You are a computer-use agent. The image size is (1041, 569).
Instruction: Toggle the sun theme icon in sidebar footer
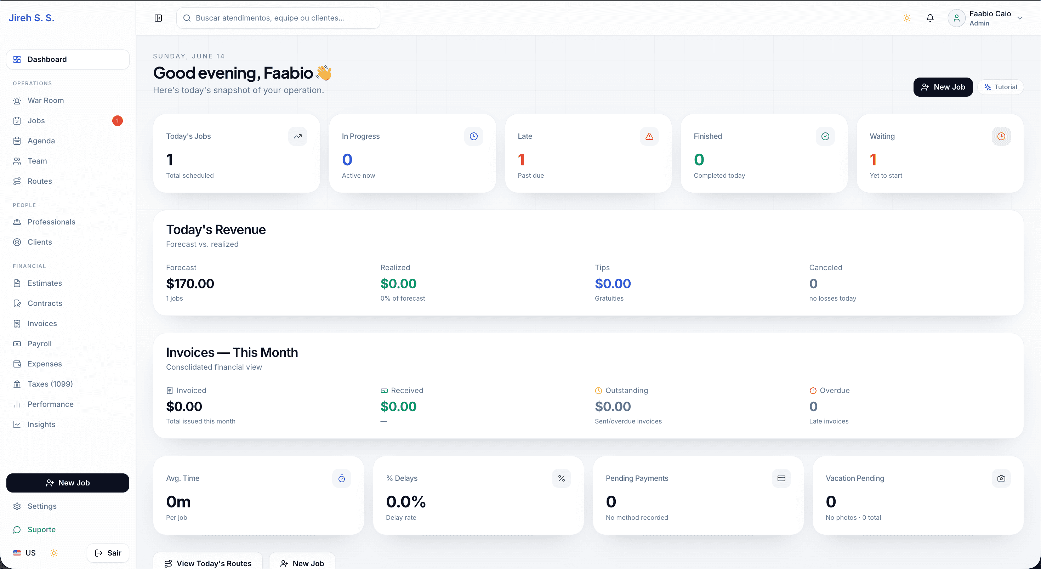coord(54,553)
